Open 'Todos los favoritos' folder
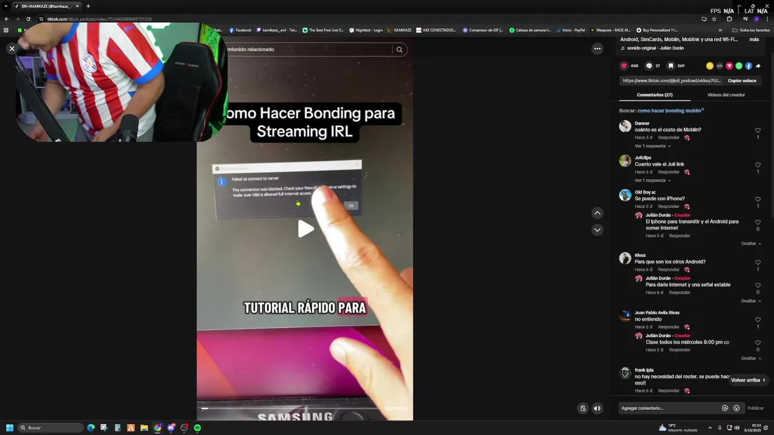This screenshot has width=774, height=435. pos(751,30)
